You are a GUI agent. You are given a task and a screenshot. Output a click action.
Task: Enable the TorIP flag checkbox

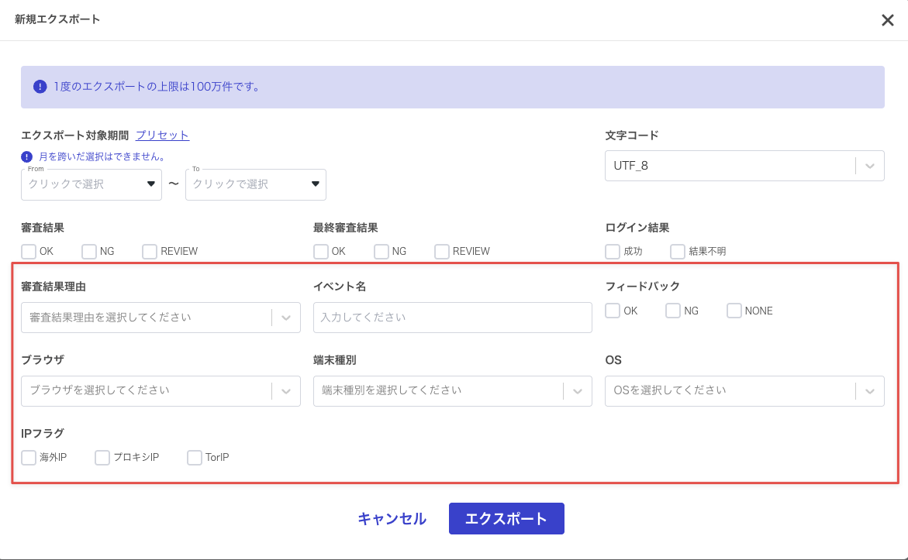[195, 458]
